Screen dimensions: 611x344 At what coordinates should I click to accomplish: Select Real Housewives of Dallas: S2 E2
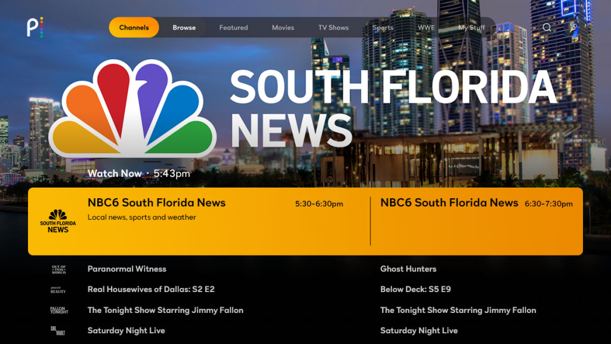[151, 289]
